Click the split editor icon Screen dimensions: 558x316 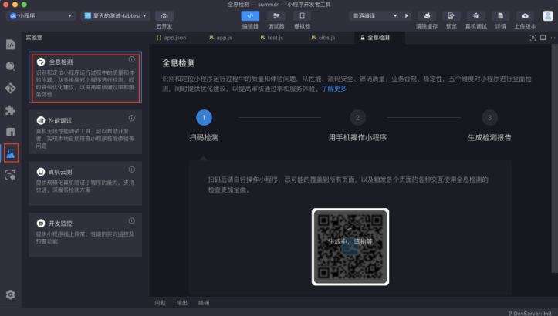[543, 38]
